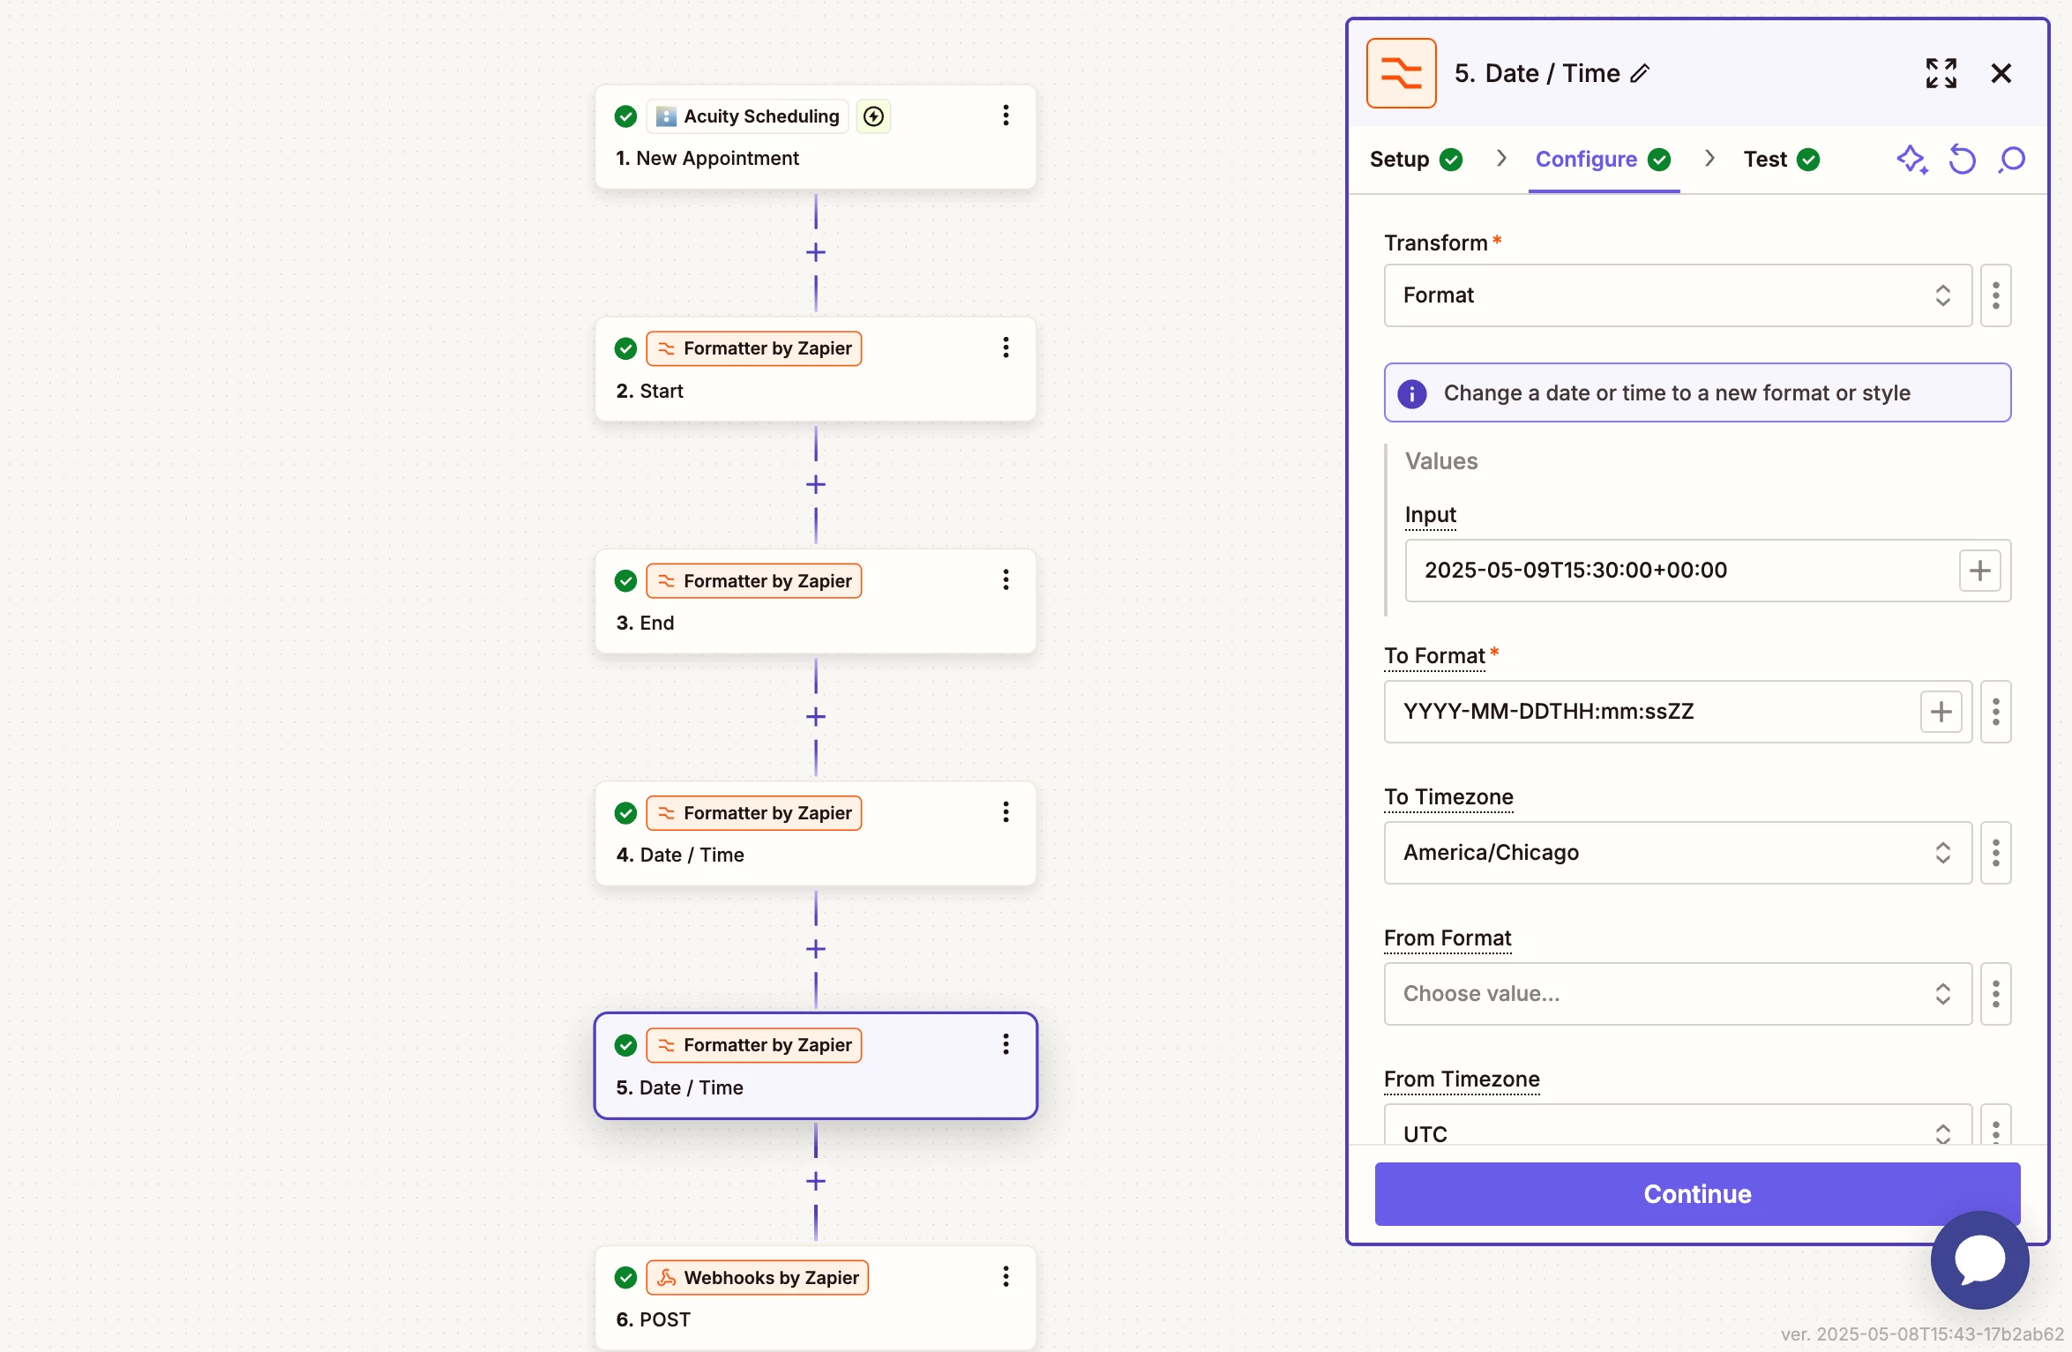The height and width of the screenshot is (1352, 2072).
Task: Open the three-dot menu on Acuity Scheduling step
Action: (x=1005, y=116)
